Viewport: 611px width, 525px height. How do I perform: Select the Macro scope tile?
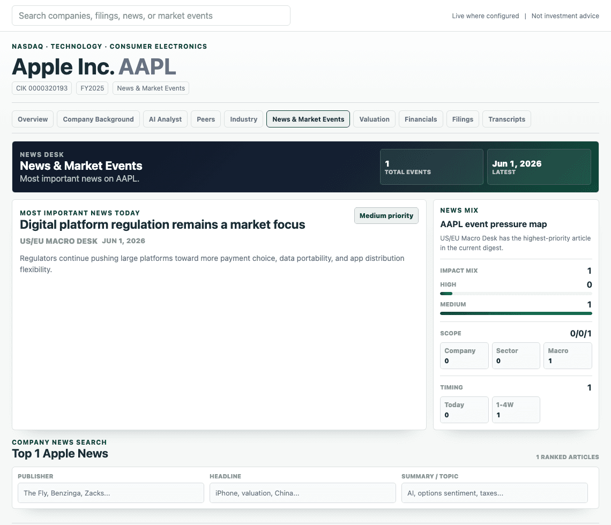568,356
